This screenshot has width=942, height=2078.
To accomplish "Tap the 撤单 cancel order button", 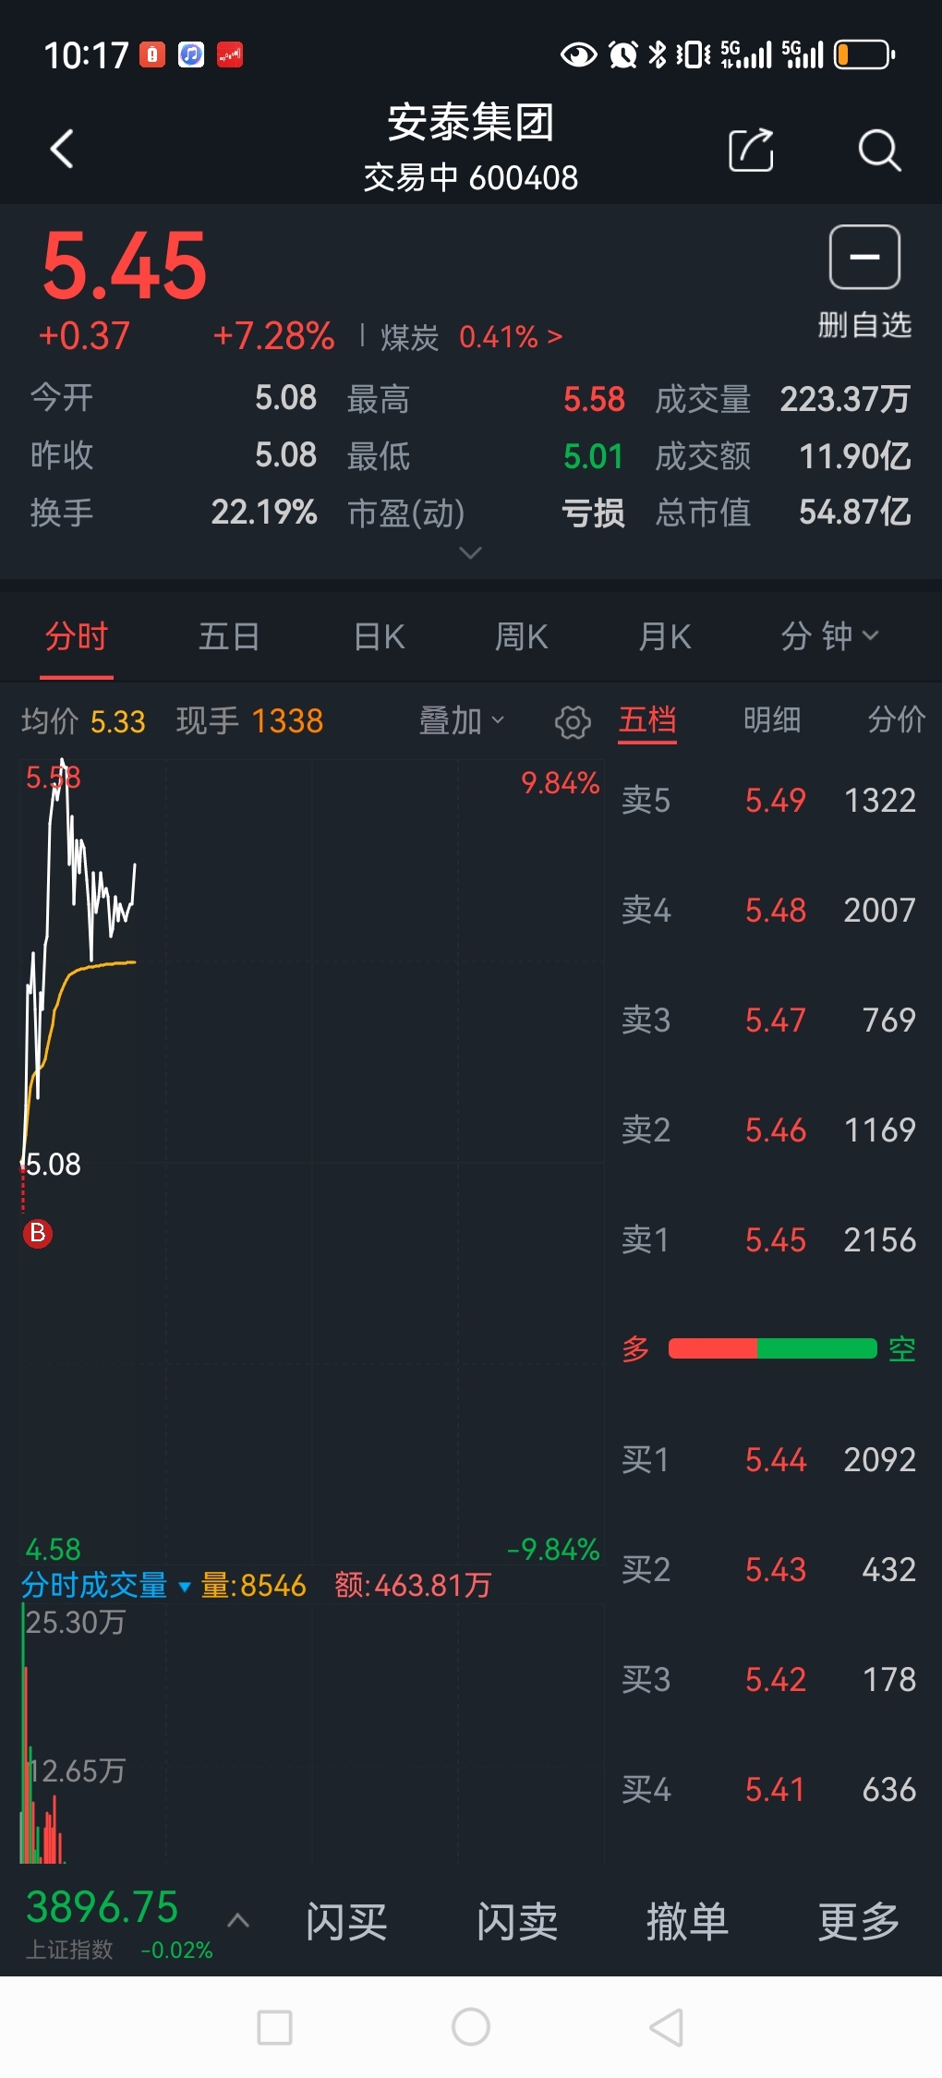I will 687,1923.
